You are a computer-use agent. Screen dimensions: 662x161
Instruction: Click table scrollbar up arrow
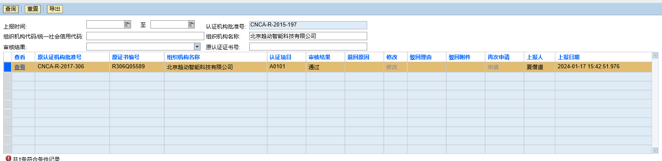coord(655,55)
